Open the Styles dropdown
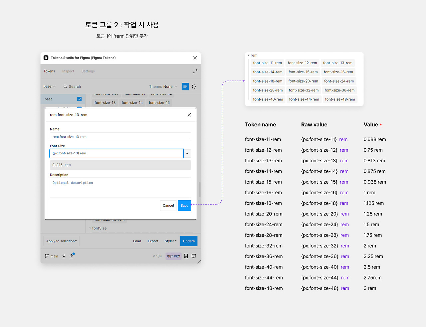Screen dimensions: 426x327 click(x=170, y=241)
